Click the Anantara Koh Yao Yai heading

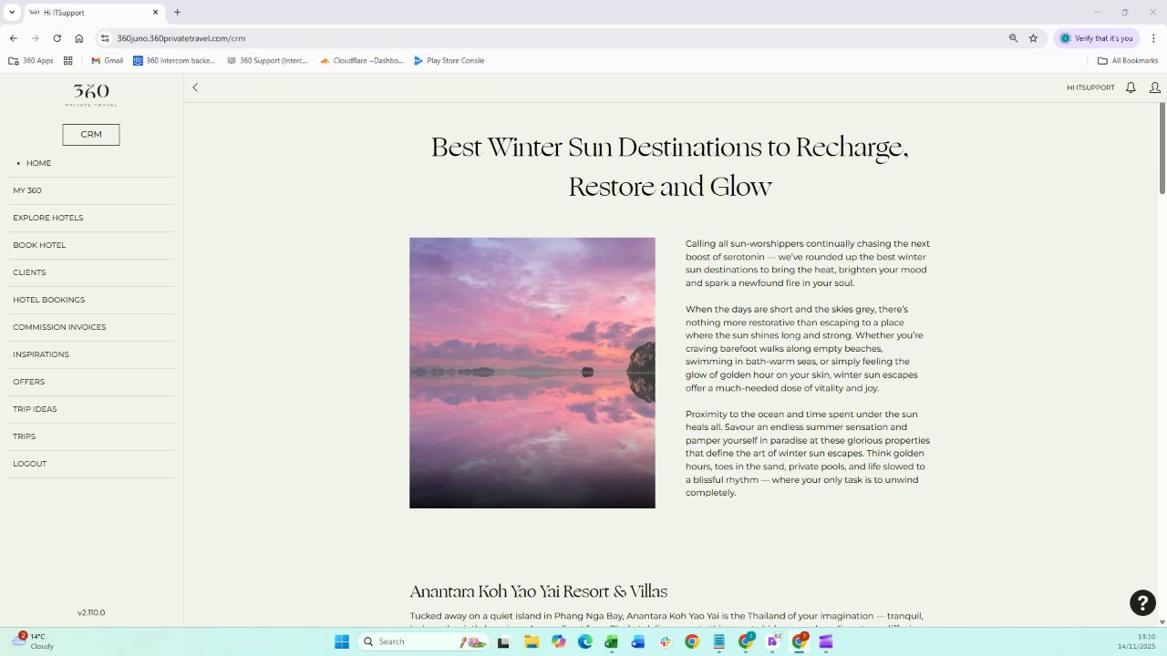coord(538,591)
